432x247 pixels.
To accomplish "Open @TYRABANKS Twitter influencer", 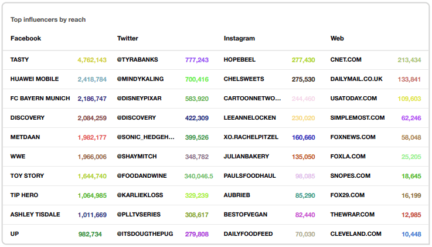I will [x=138, y=59].
